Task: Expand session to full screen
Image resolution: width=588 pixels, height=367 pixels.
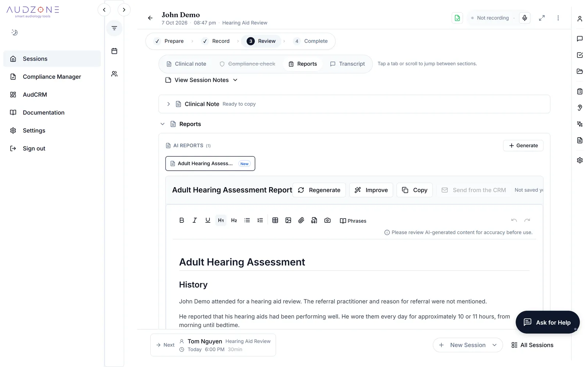Action: 542,18
